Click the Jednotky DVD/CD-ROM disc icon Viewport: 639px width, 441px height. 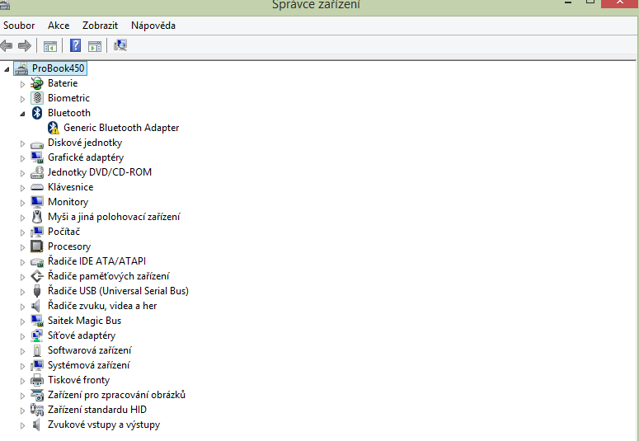(37, 172)
